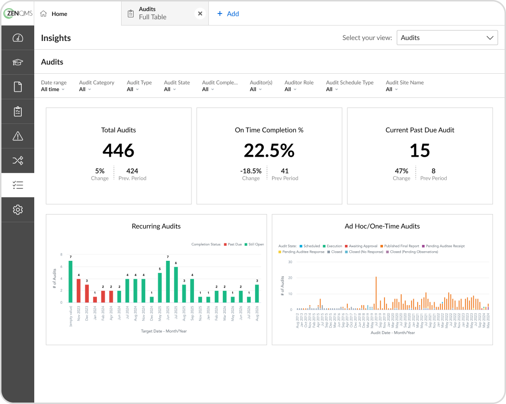Open the Select your view dropdown
The width and height of the screenshot is (506, 404).
pyautogui.click(x=447, y=38)
